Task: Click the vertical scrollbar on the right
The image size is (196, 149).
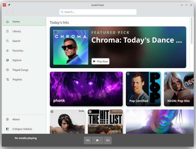Action: [192, 31]
